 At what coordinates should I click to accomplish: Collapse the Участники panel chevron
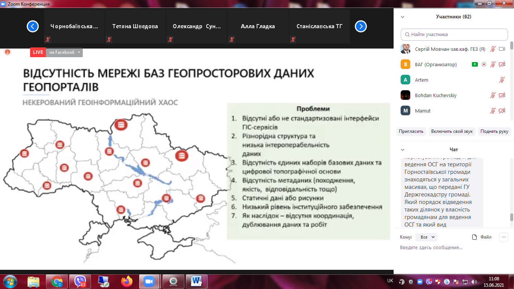(x=403, y=17)
